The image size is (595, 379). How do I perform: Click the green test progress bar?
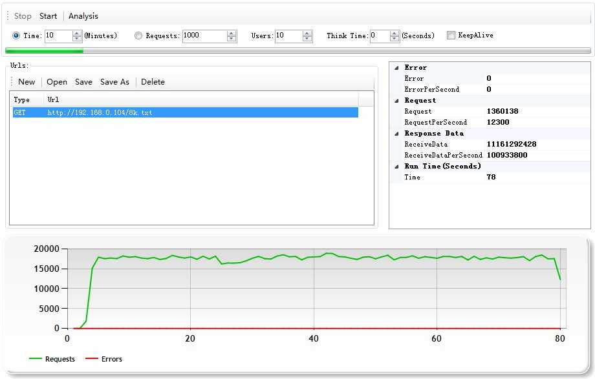pyautogui.click(x=298, y=51)
